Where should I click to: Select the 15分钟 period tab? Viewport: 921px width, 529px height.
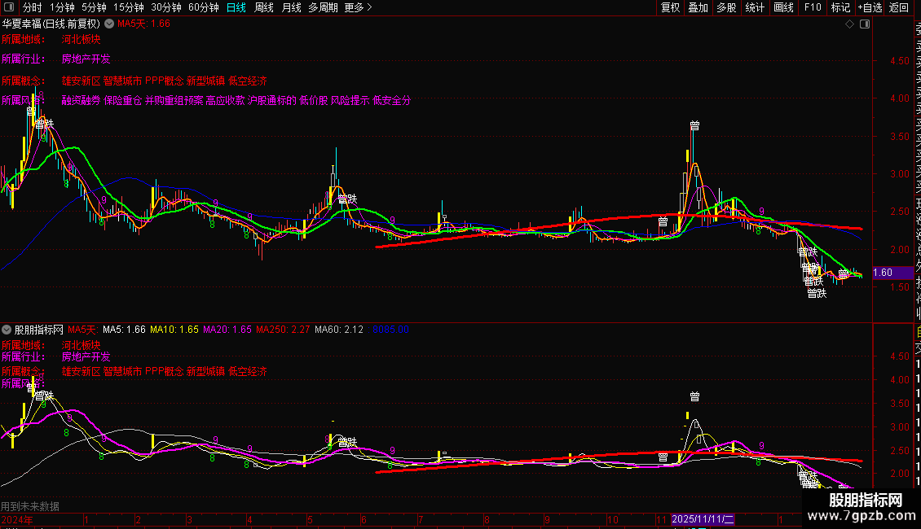(129, 7)
